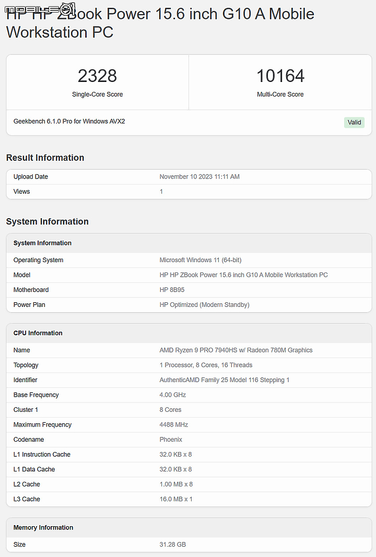The width and height of the screenshot is (376, 557).
Task: Click the Memory Size value 31.28 GB
Action: pos(172,544)
